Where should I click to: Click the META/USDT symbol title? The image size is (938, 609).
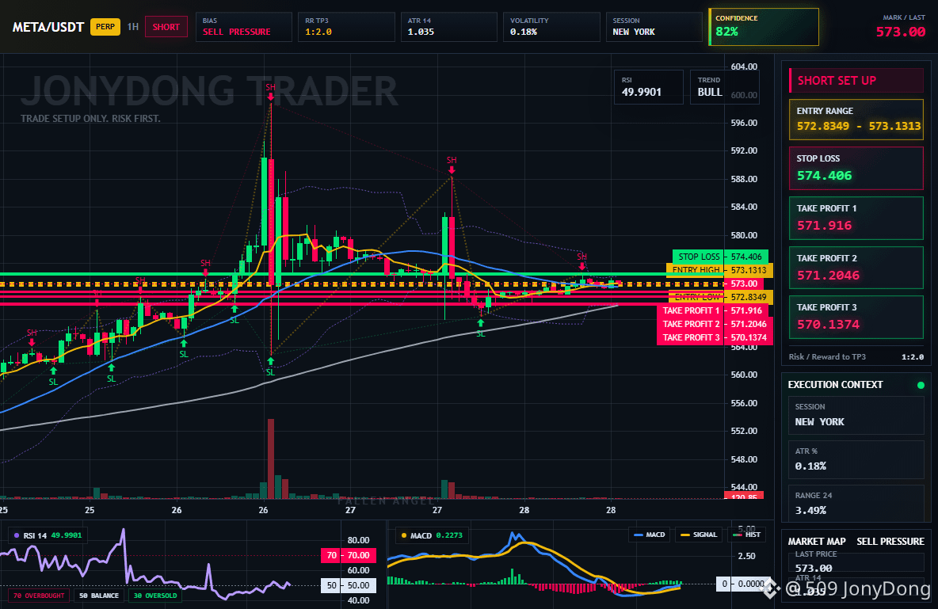pyautogui.click(x=48, y=27)
